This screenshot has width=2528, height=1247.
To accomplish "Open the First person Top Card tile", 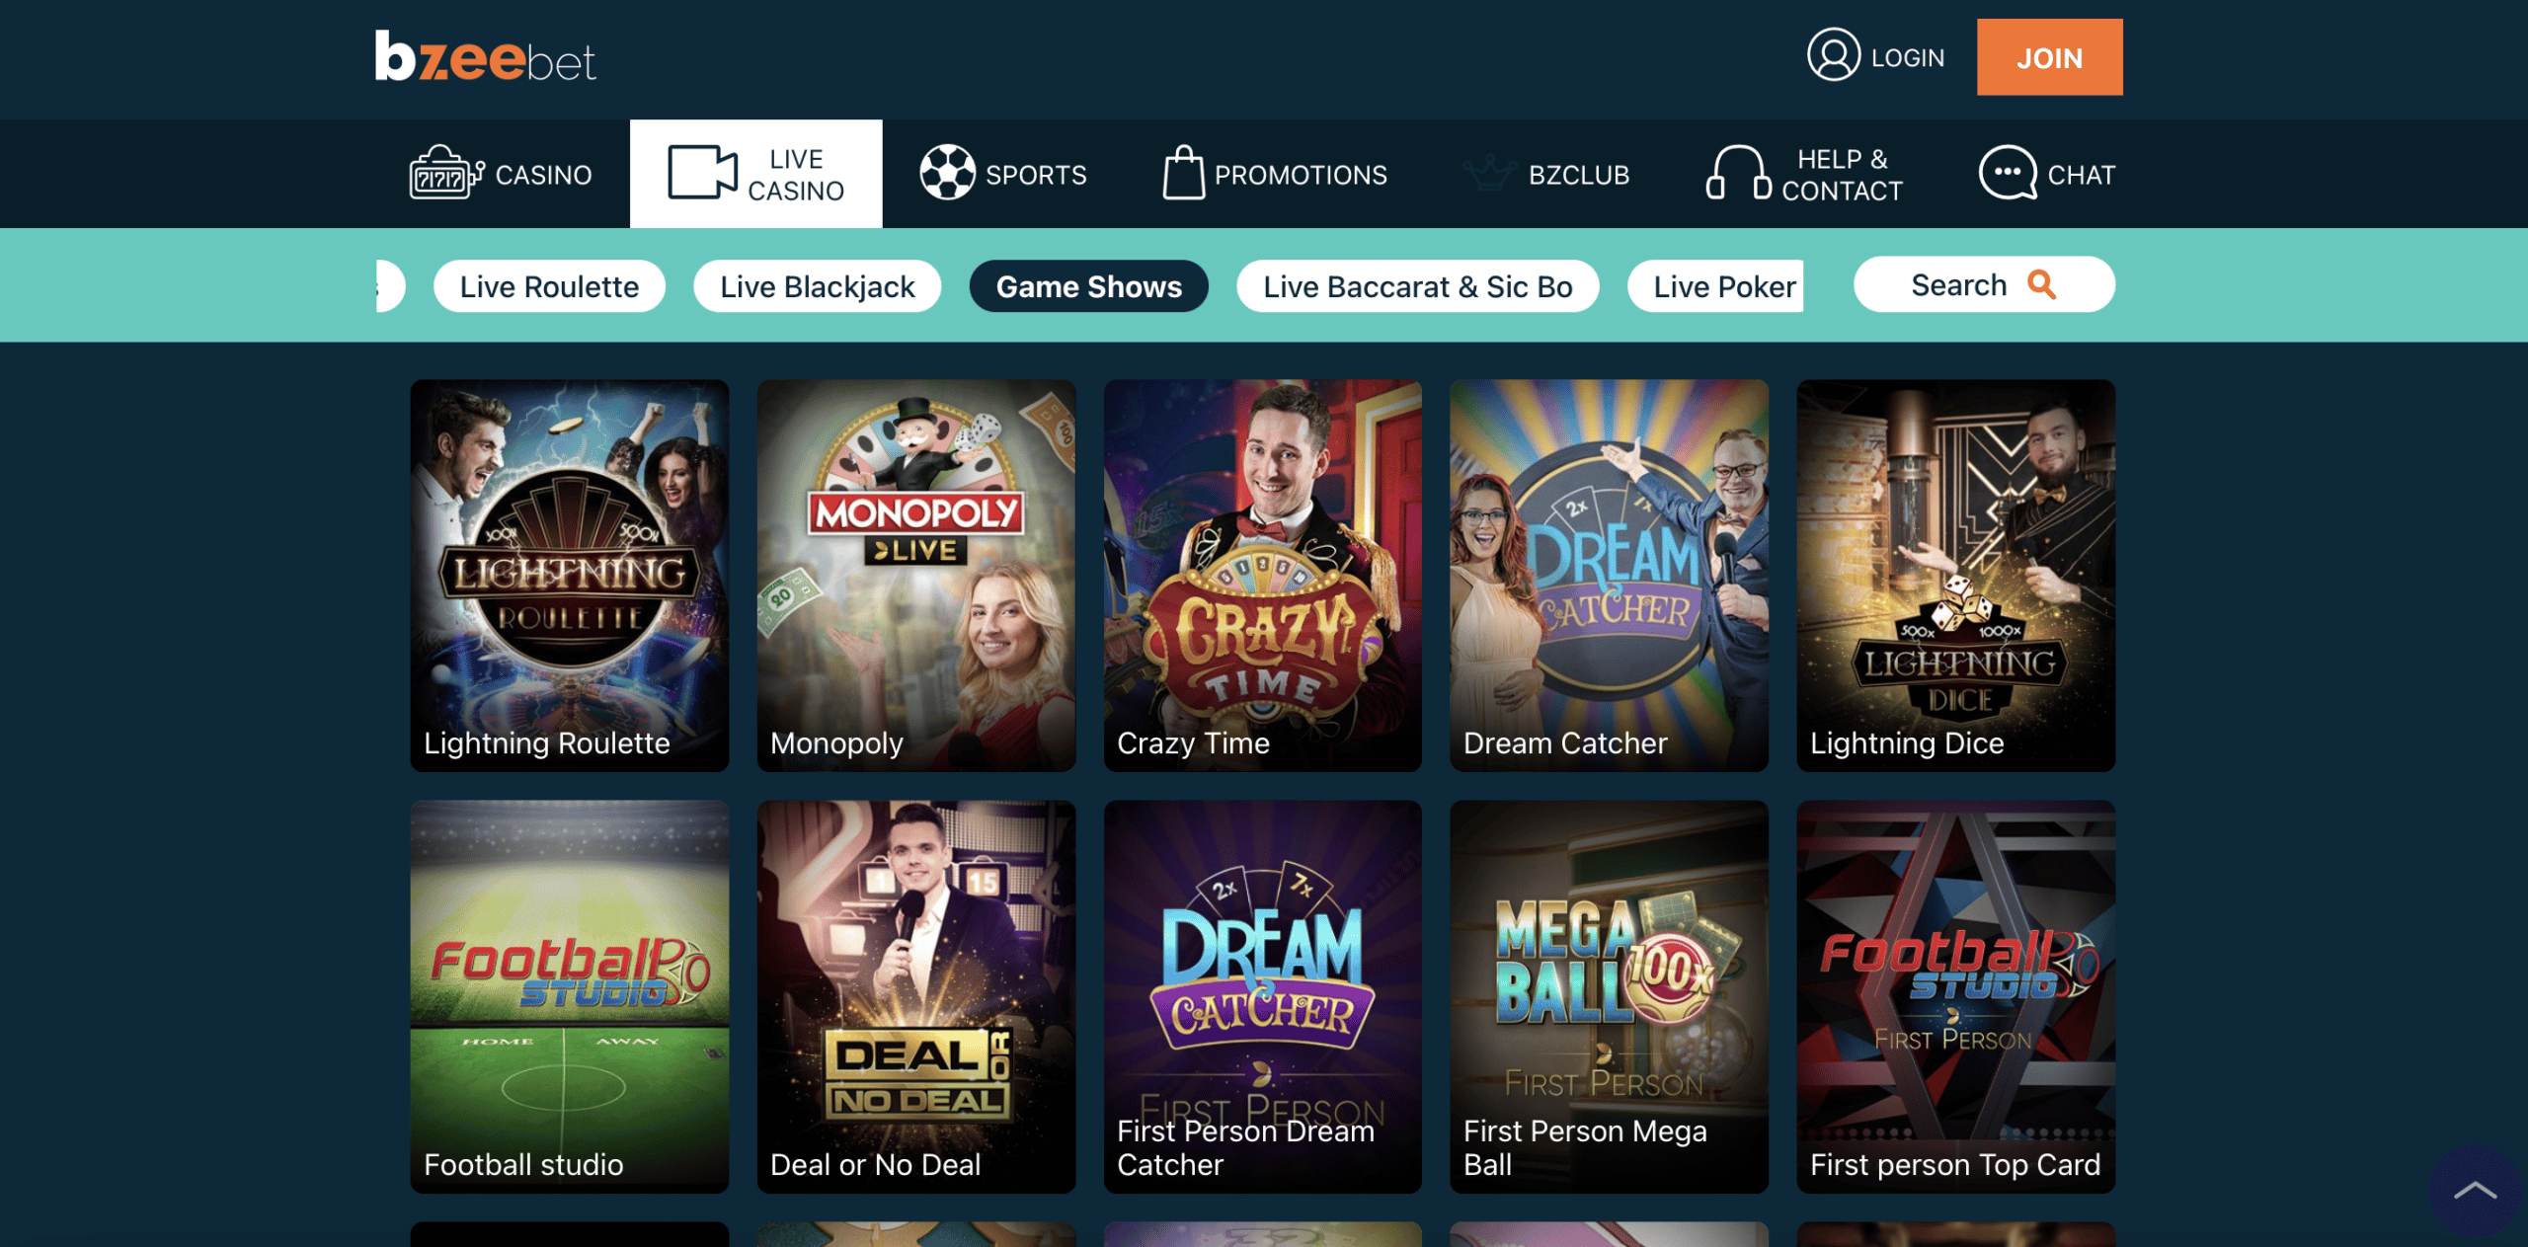I will coord(1956,997).
